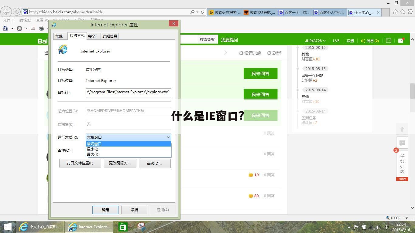Open the Favorites star icon
This screenshot has width=415, height=233.
403,12
